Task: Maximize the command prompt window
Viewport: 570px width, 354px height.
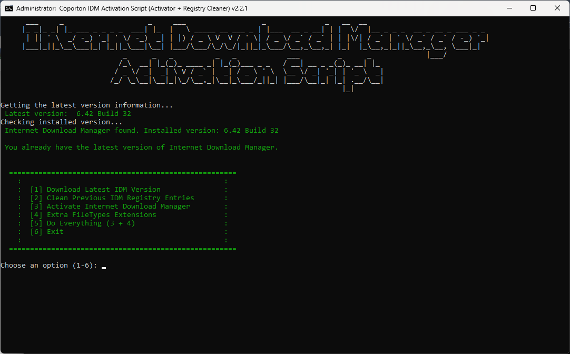Action: [533, 8]
